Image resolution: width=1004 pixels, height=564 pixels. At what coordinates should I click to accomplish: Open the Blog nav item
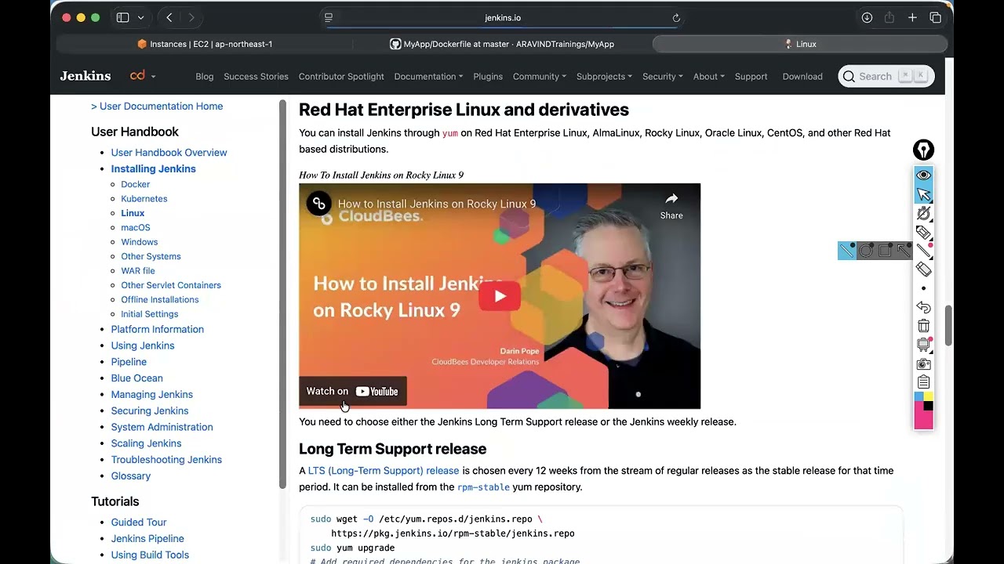[x=204, y=77]
